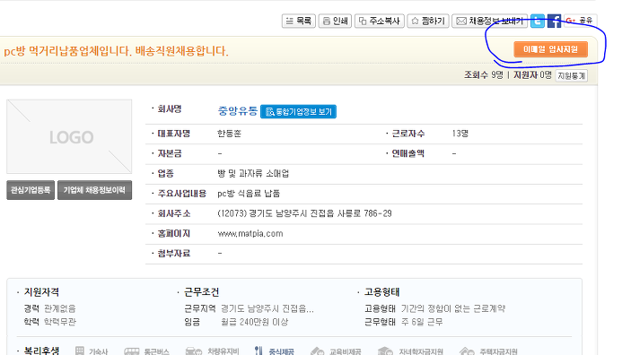Click the 빵 및 과자류 소매업 industry text
This screenshot has width=622, height=355.
tap(253, 174)
